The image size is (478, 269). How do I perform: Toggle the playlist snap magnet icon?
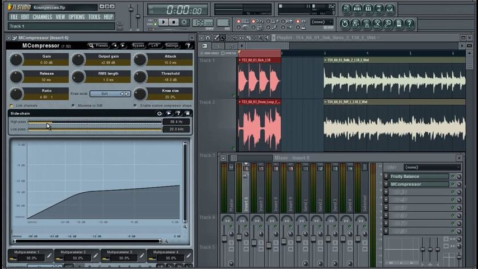(208, 38)
